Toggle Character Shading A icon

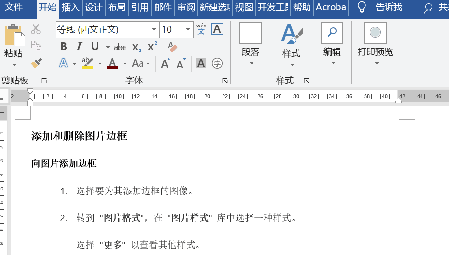[x=201, y=63]
